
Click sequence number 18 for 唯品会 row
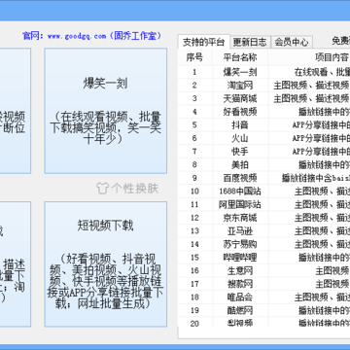[194, 297]
